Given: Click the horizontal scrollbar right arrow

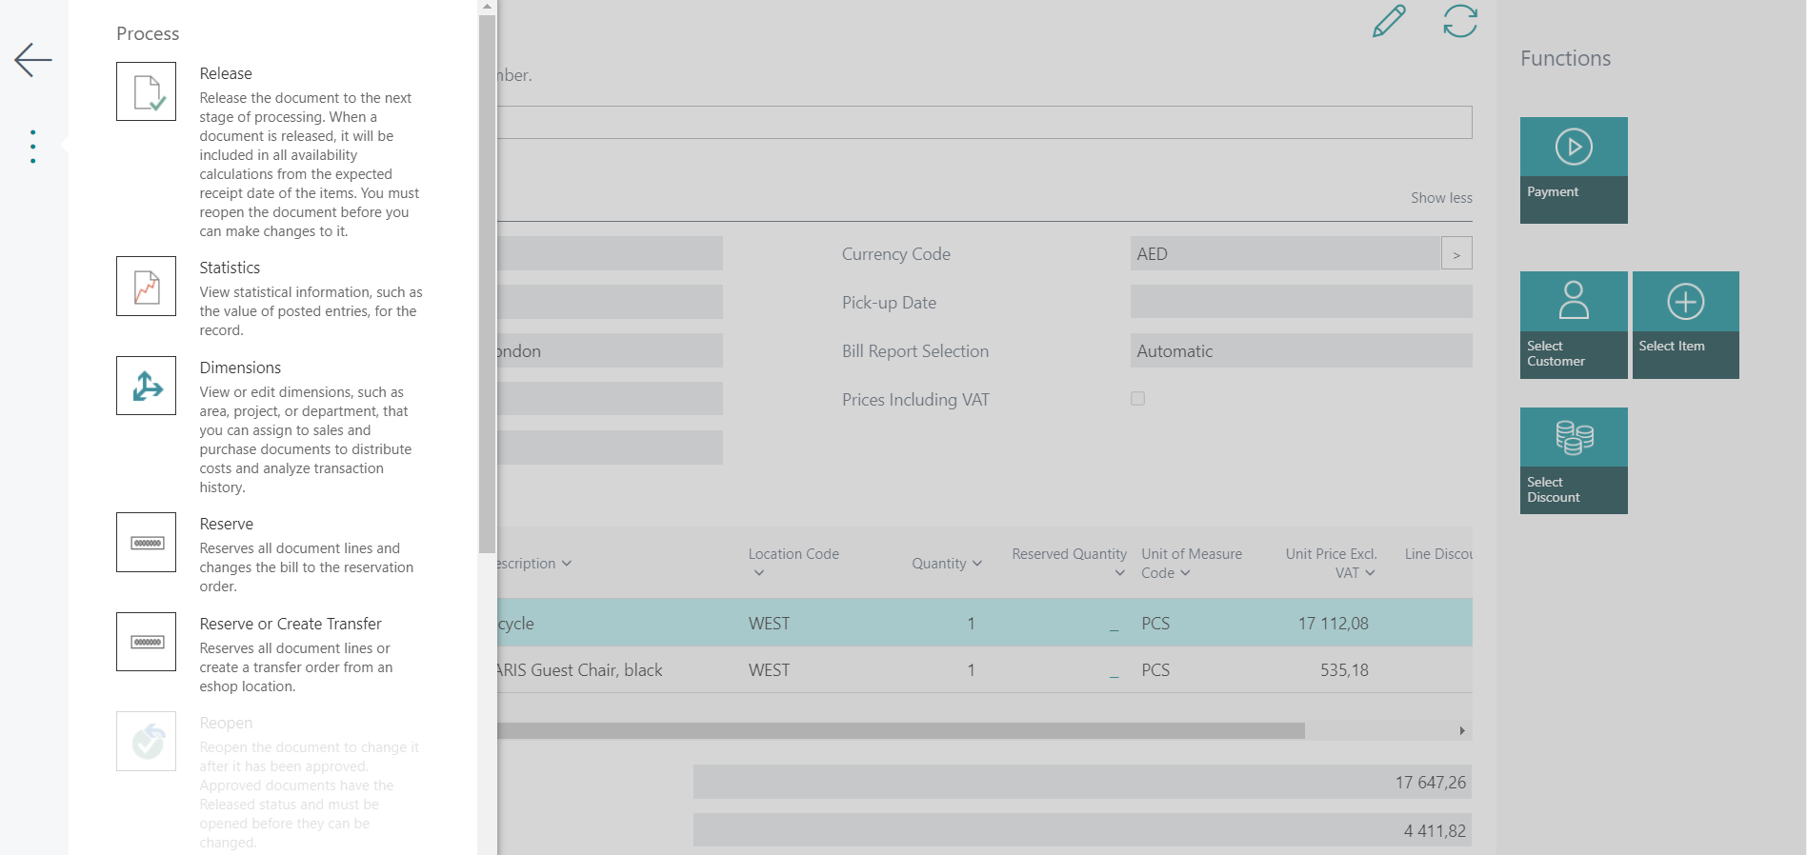Looking at the screenshot, I should (1462, 730).
